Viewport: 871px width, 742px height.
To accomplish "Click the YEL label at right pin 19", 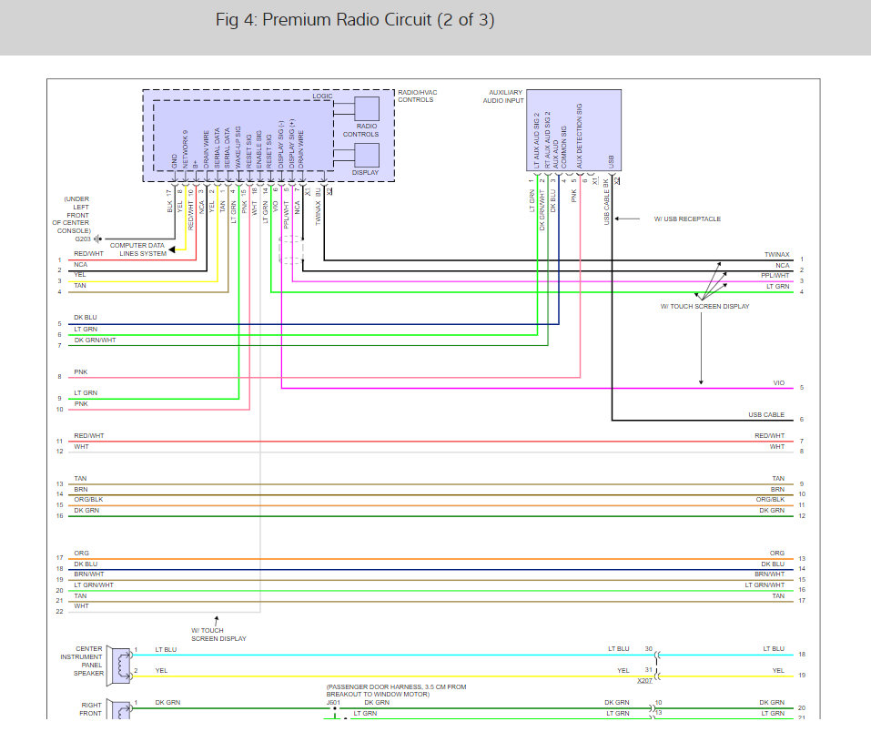I will coord(778,670).
